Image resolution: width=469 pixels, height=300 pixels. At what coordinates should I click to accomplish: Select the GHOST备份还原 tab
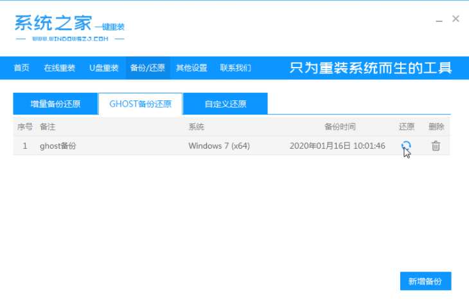[x=140, y=104]
